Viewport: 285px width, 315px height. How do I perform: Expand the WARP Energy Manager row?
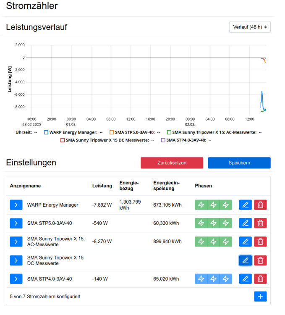(x=16, y=205)
